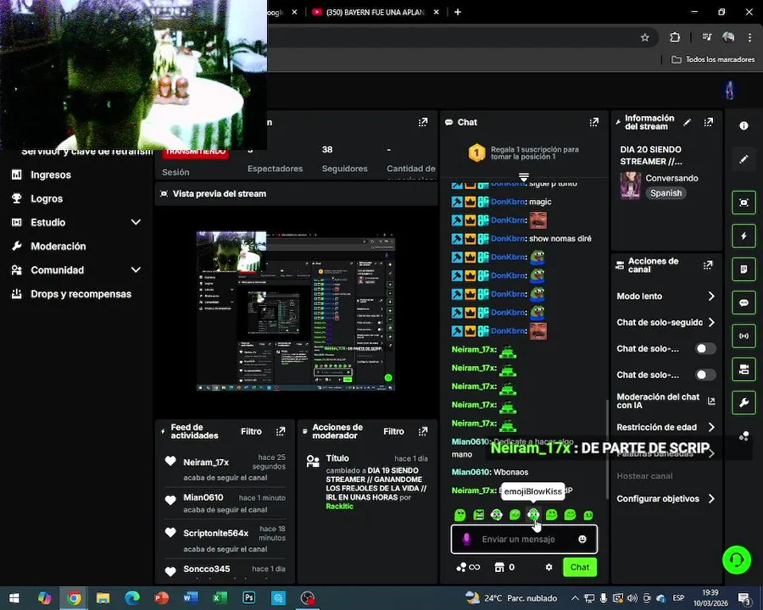The height and width of the screenshot is (610, 763).
Task: Click Hostear canal option
Action: (x=644, y=476)
